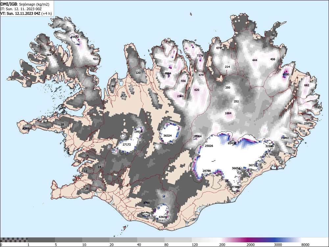This screenshot has height=247, width=329.
Task: Click the 80–120 pale gray legend swatch
Action: pos(178,240)
